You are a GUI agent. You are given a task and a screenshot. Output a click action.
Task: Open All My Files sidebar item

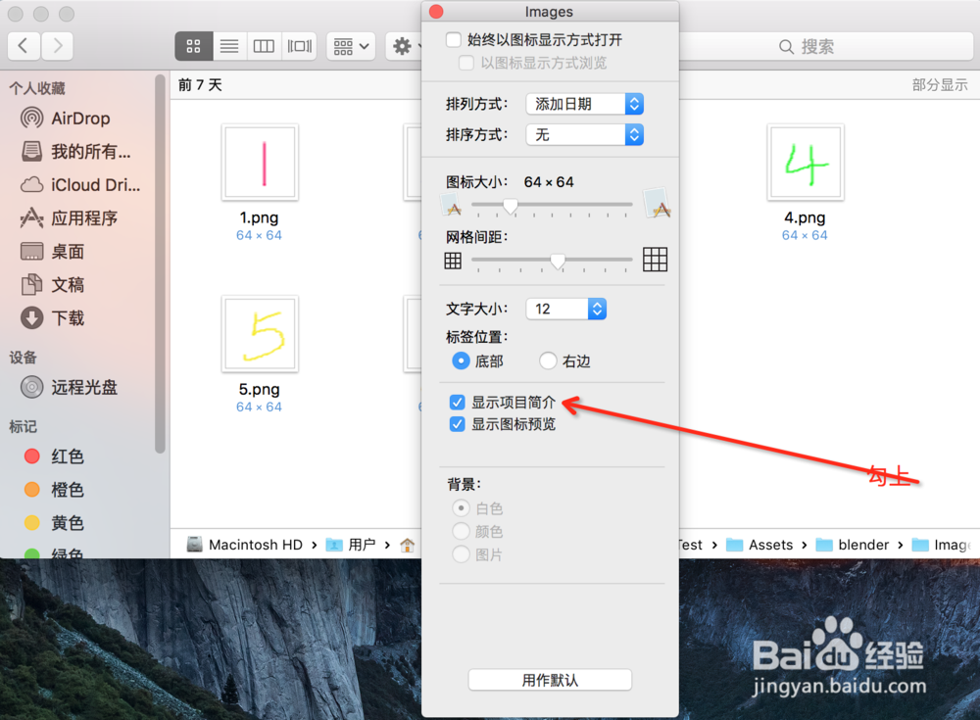click(x=75, y=151)
